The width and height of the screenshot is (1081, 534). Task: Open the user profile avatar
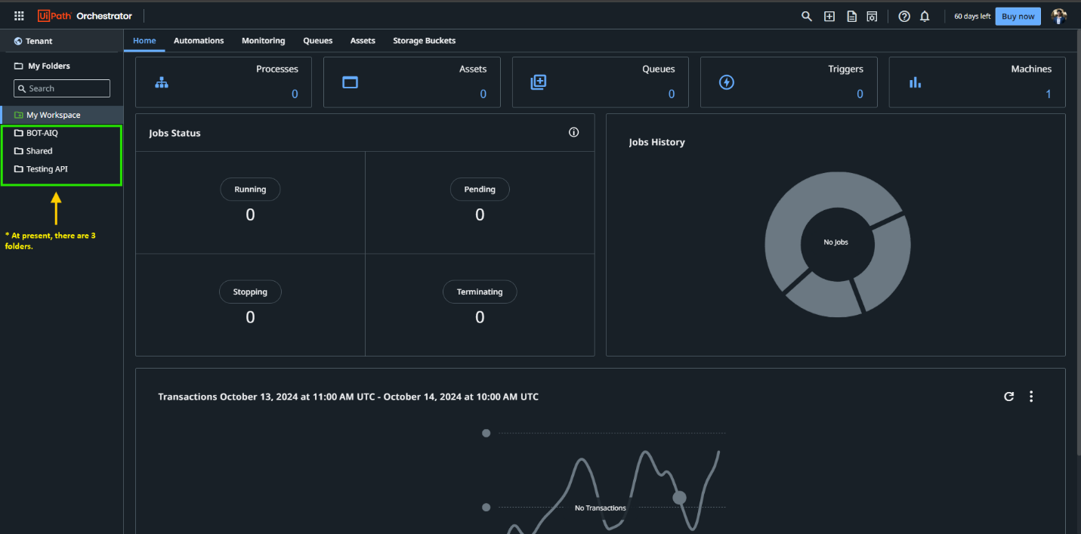1059,17
